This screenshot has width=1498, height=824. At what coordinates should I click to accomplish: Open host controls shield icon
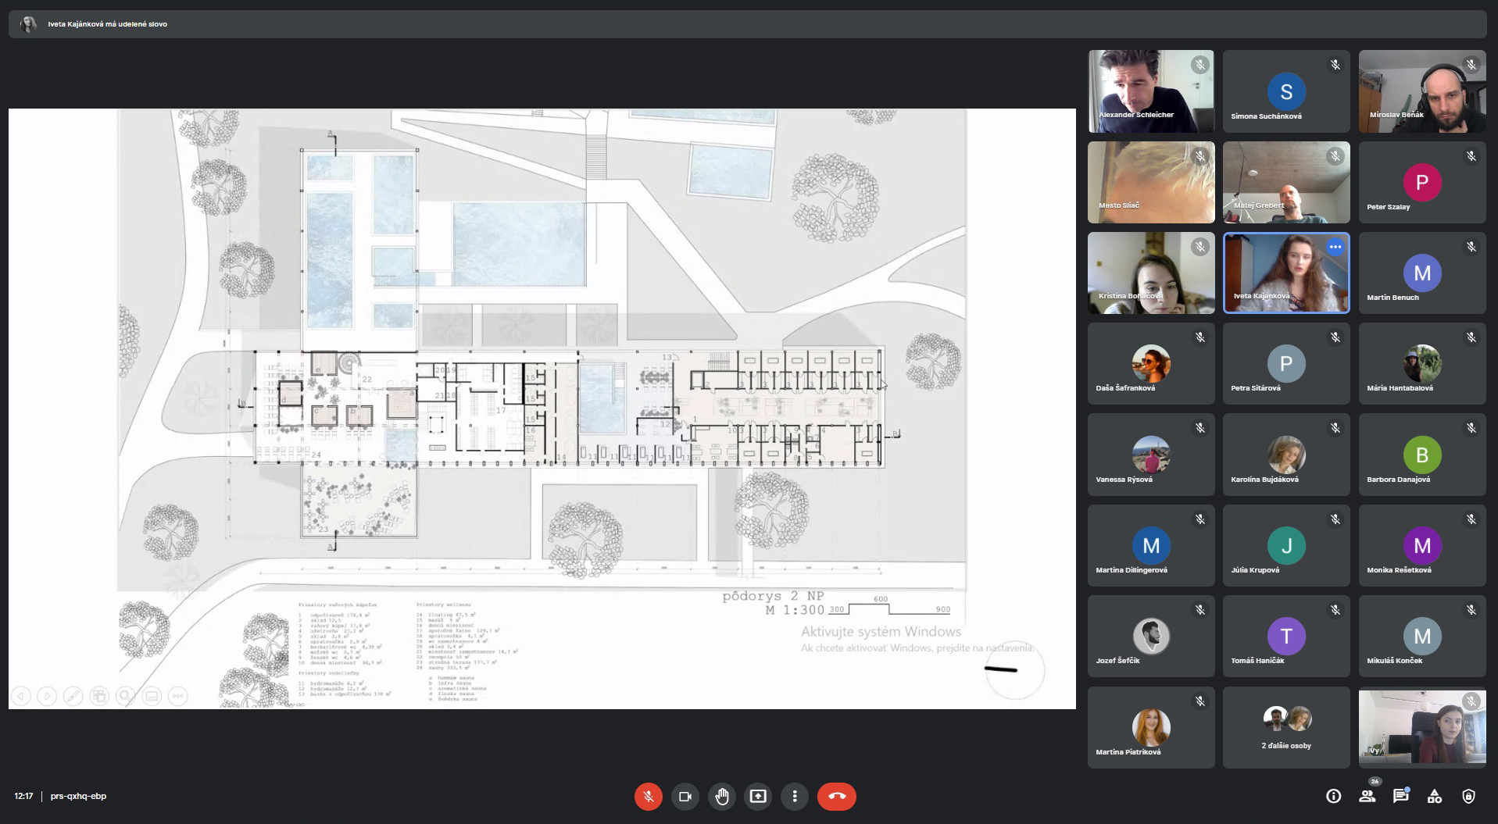1468,796
